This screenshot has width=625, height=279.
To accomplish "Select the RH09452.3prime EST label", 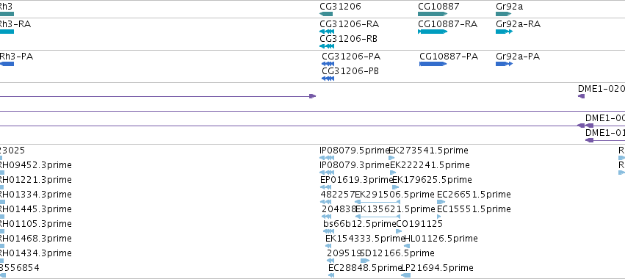I will 35,165.
